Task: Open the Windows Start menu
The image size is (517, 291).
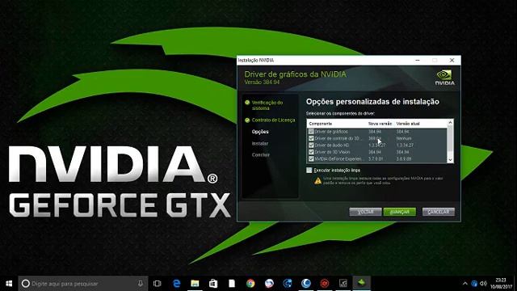Action: [9, 284]
